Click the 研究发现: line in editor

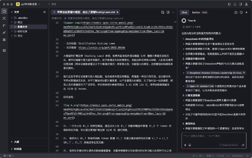[69, 97]
